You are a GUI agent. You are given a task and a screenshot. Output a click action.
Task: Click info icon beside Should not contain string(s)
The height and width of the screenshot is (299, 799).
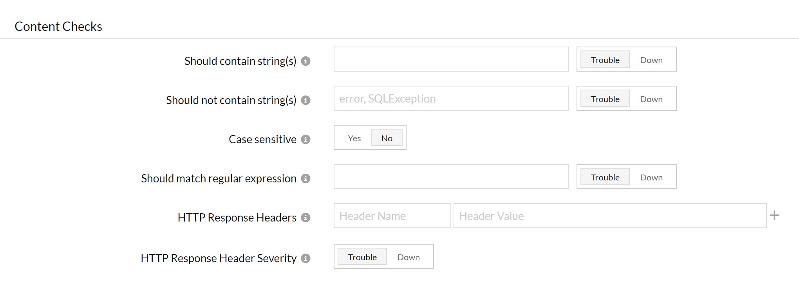pyautogui.click(x=305, y=100)
